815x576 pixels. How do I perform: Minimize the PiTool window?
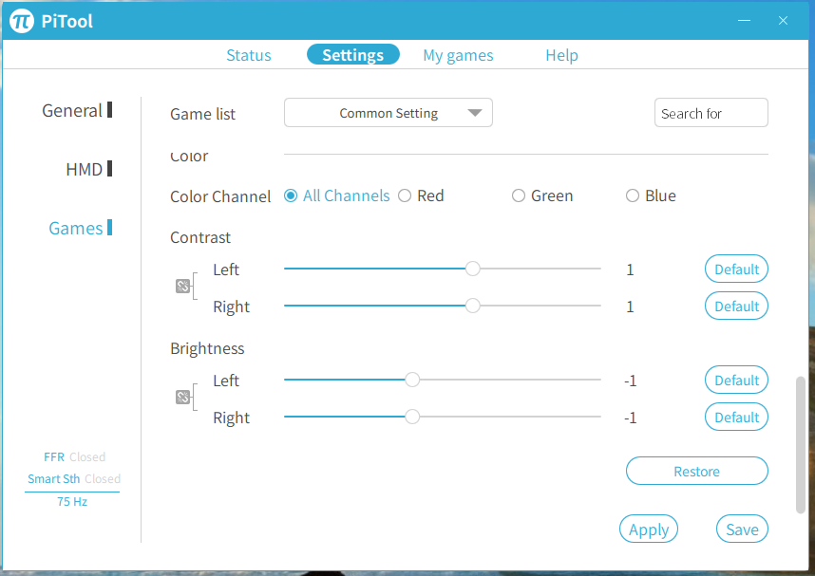click(745, 20)
